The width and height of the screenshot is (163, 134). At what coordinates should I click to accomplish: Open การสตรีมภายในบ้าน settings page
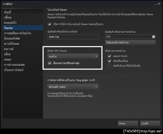tap(23, 33)
